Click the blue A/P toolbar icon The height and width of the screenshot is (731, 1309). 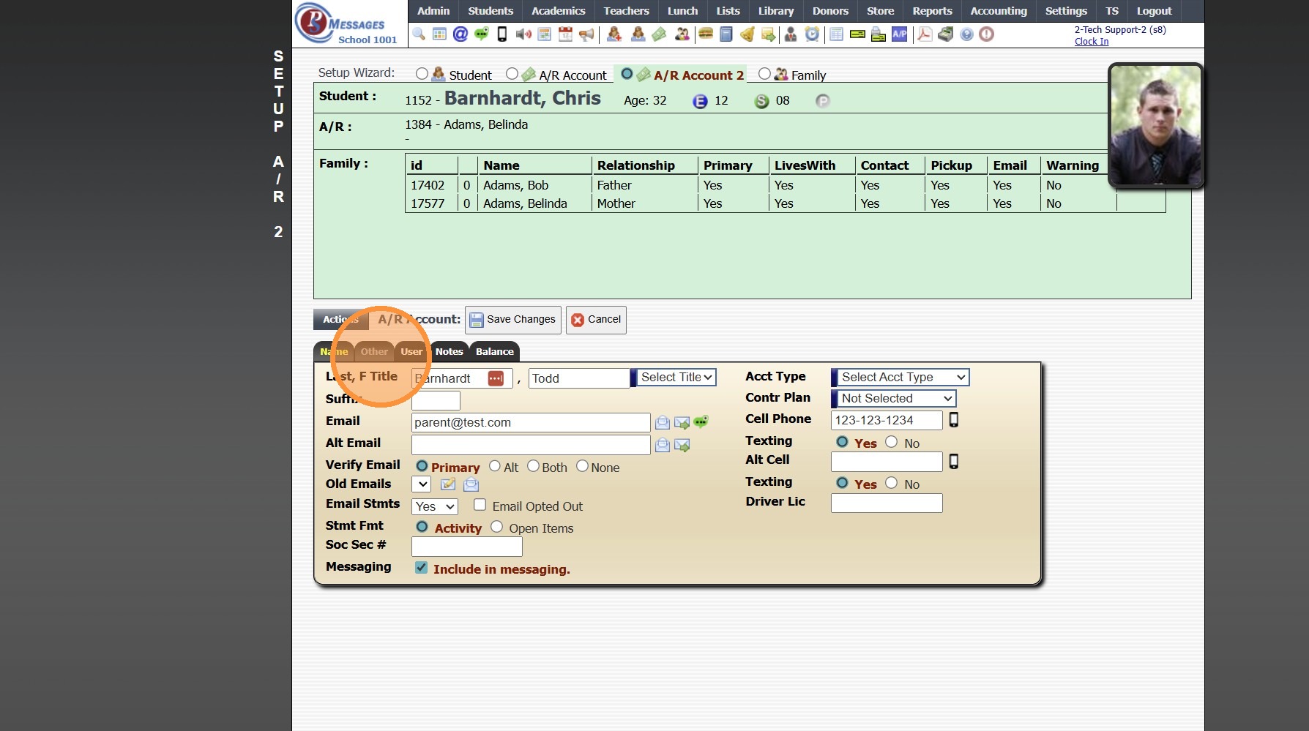click(x=899, y=34)
